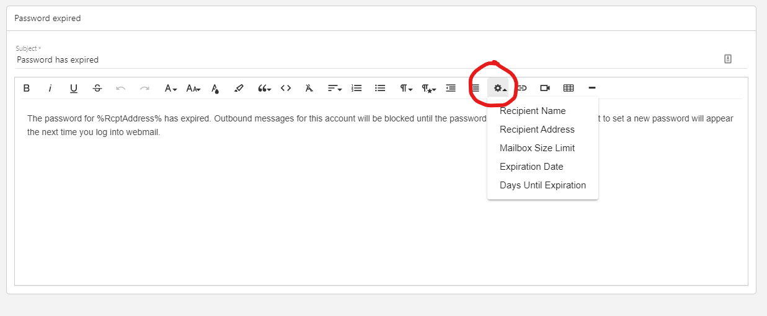
Task: Choose Days Until Expiration variable
Action: (543, 185)
